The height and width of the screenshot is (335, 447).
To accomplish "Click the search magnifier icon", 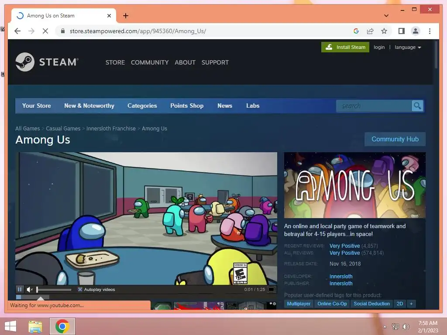I will 417,106.
